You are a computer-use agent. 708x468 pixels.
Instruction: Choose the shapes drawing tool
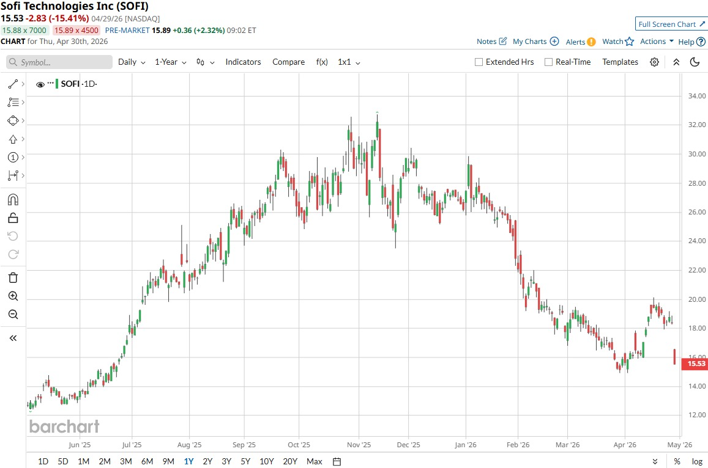pyautogui.click(x=13, y=120)
